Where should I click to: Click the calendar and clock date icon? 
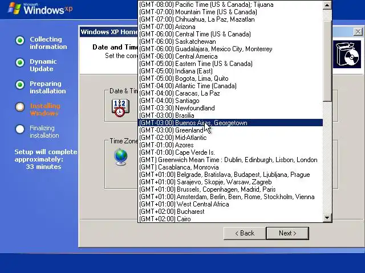(x=120, y=107)
